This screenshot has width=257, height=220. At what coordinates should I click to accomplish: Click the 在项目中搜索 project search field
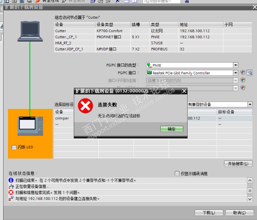[161, 2]
